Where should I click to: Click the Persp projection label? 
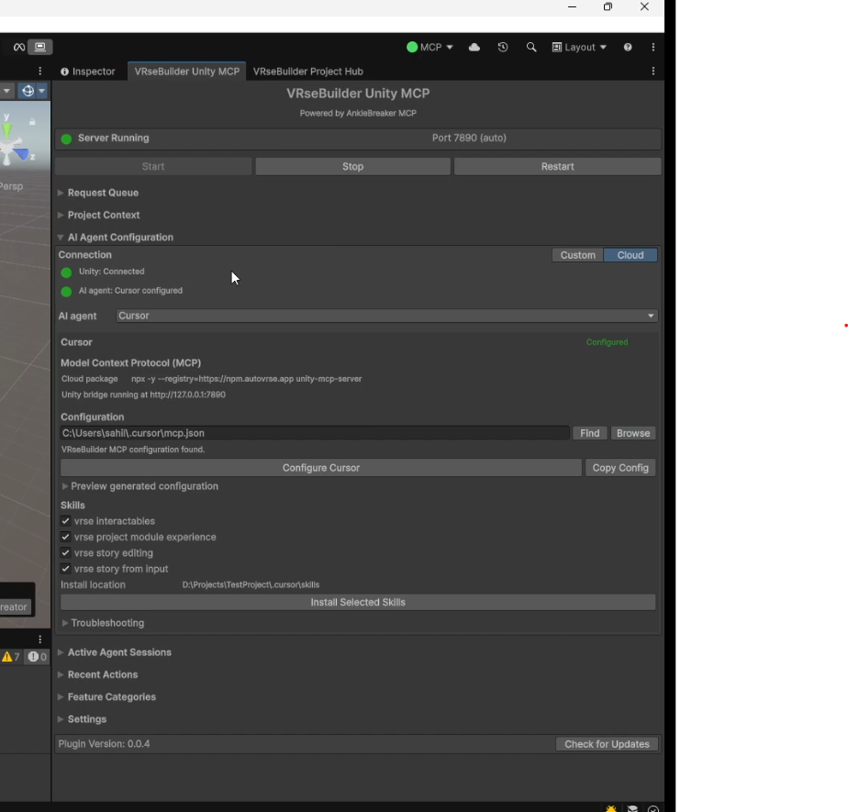(x=11, y=186)
